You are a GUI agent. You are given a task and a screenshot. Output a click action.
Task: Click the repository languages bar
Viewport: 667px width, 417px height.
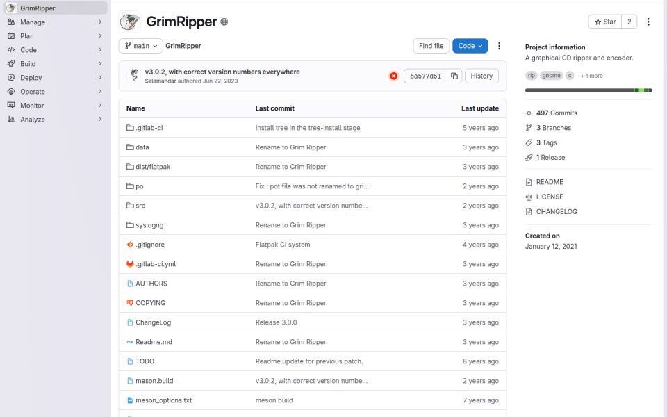pyautogui.click(x=588, y=90)
